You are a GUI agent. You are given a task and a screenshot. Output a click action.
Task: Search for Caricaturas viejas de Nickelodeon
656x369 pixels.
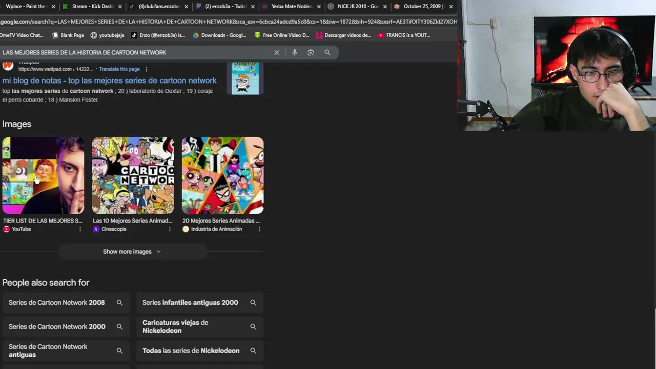click(x=200, y=326)
